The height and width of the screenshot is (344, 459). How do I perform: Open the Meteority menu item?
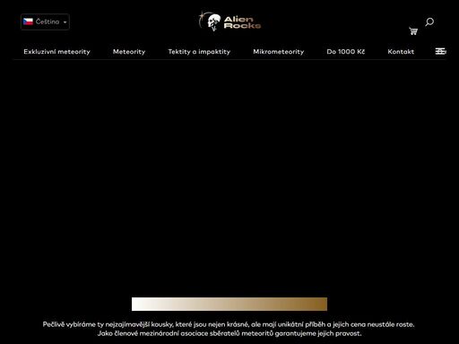coord(129,52)
